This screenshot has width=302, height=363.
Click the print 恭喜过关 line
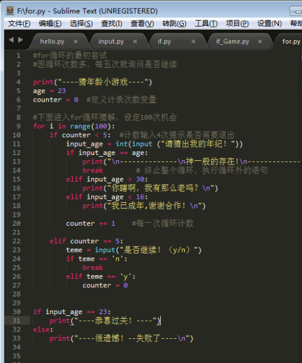click(x=105, y=321)
